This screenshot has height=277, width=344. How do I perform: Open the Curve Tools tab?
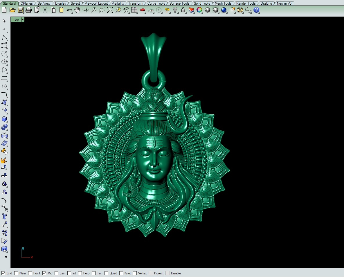(x=156, y=3)
